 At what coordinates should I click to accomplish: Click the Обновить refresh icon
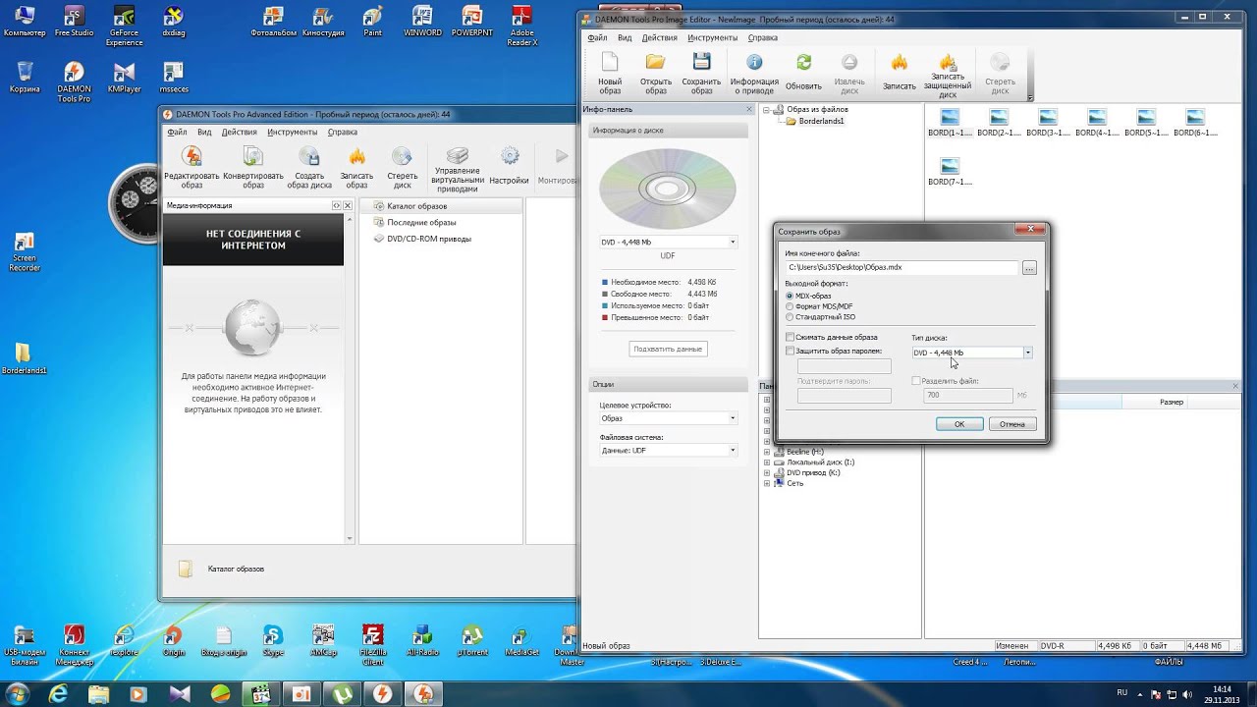coord(803,74)
